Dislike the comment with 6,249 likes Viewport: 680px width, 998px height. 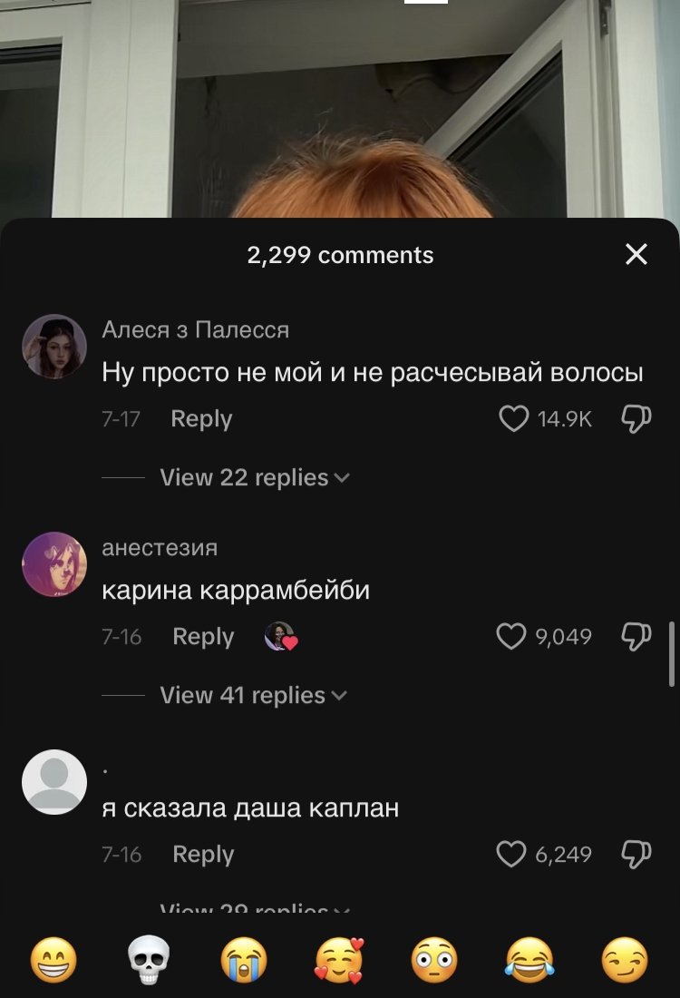point(636,854)
